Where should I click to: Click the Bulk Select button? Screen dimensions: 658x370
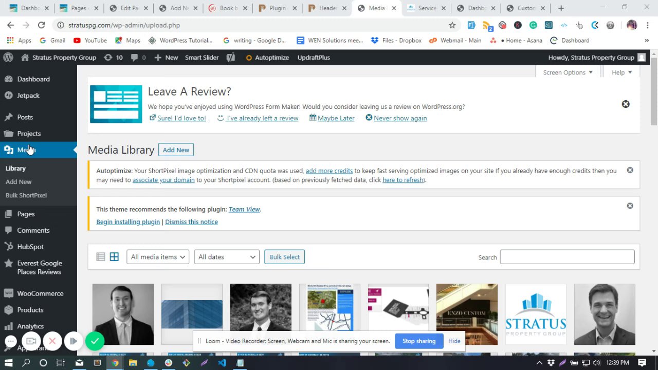click(284, 257)
